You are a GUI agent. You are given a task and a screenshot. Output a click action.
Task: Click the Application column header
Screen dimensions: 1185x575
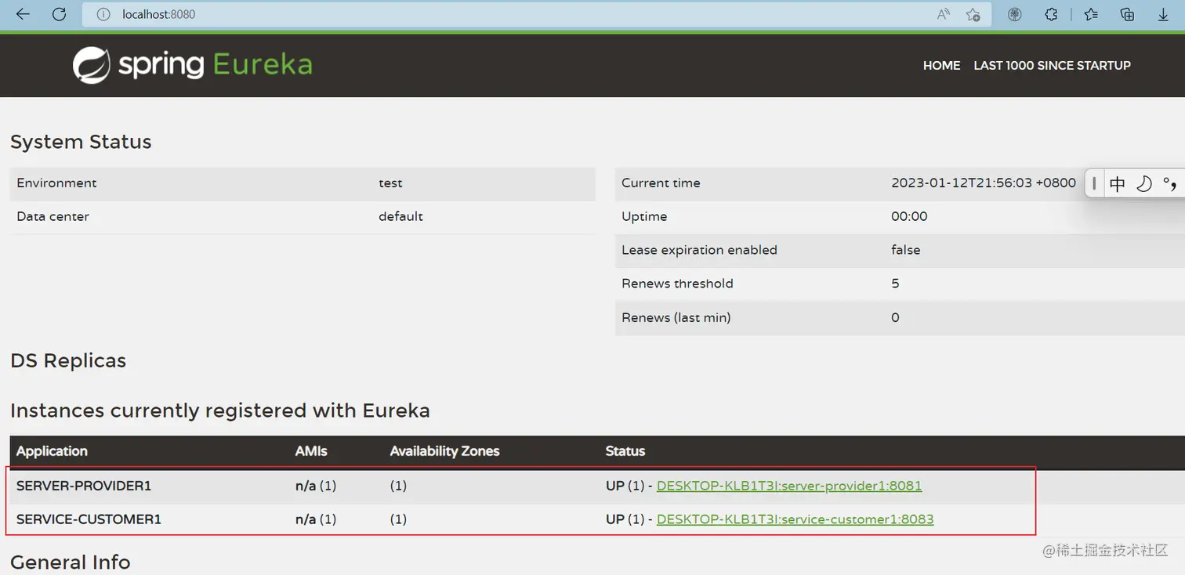point(52,451)
